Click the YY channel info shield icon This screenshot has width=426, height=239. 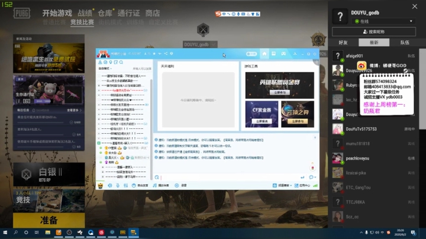pyautogui.click(x=172, y=53)
